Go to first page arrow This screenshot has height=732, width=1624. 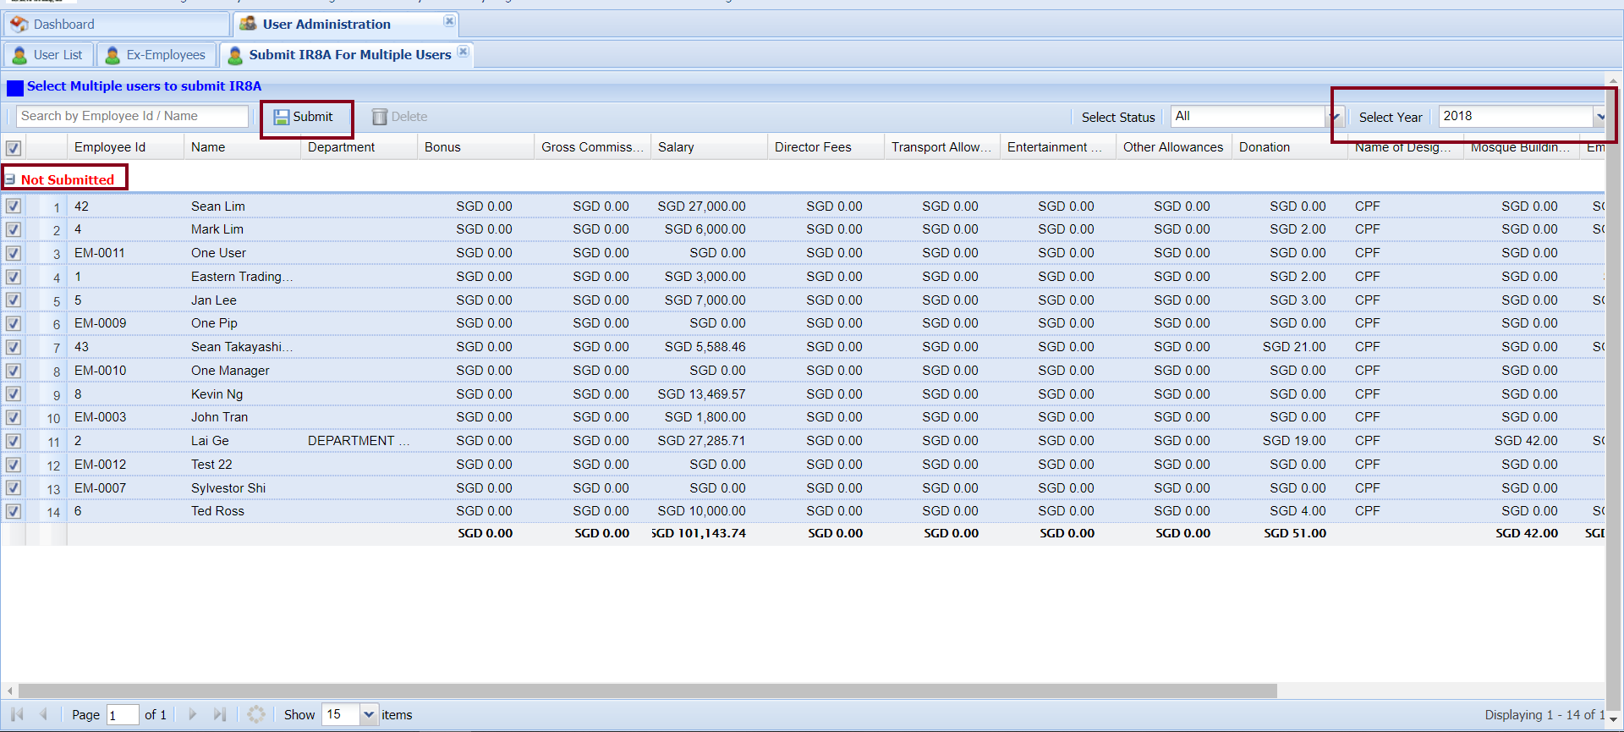click(x=17, y=714)
